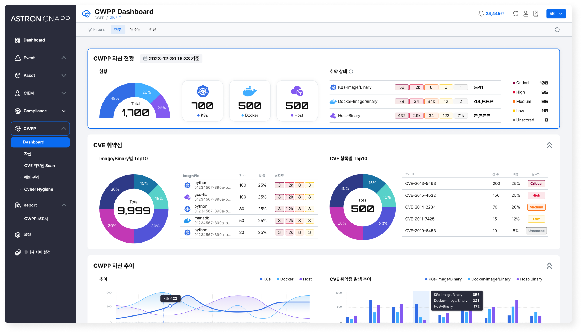Collapse the CWPP sidebar menu chevron
The height and width of the screenshot is (334, 583).
coord(64,129)
